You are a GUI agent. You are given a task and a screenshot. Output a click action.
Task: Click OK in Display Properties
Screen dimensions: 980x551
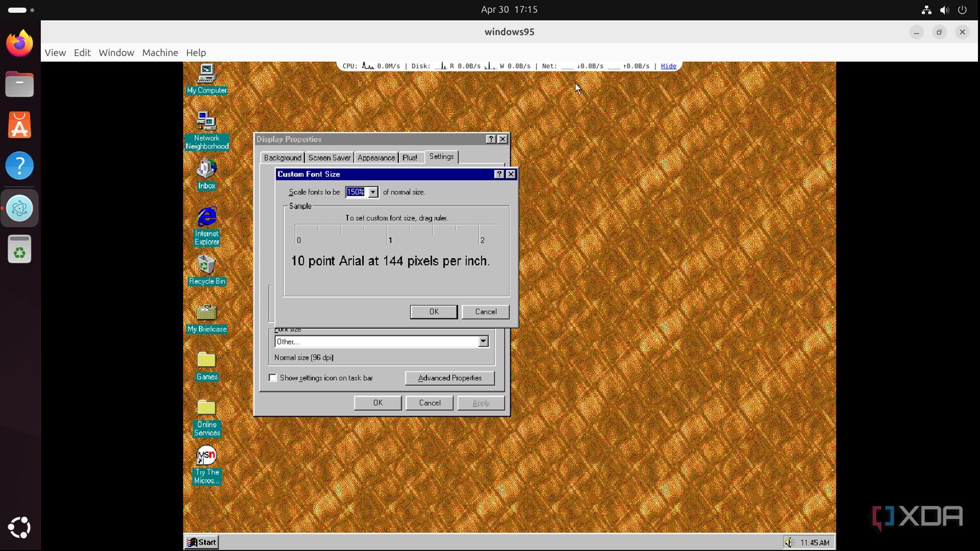tap(378, 403)
